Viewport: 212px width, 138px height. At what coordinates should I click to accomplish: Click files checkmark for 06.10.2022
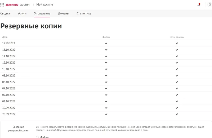click(x=106, y=82)
